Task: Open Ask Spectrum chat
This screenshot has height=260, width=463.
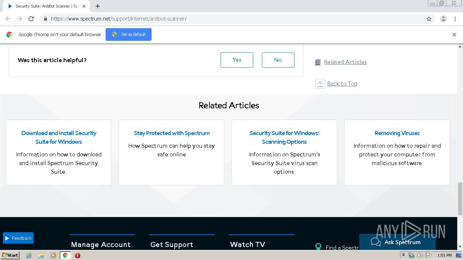Action: [x=397, y=242]
